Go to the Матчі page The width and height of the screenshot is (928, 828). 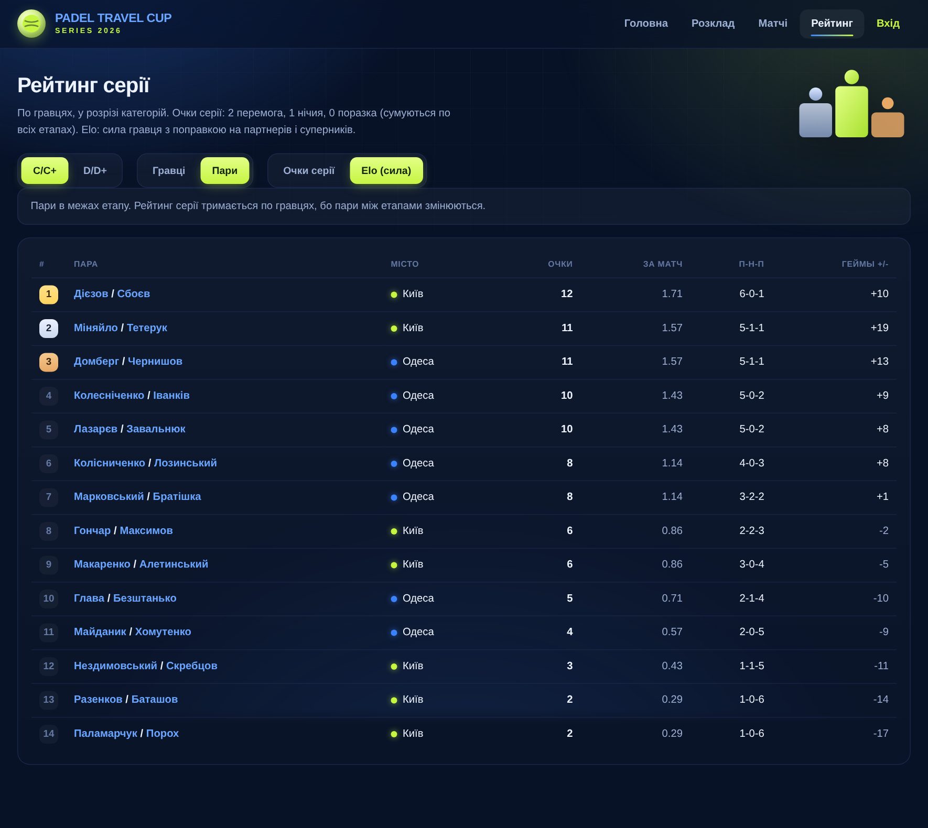(773, 24)
